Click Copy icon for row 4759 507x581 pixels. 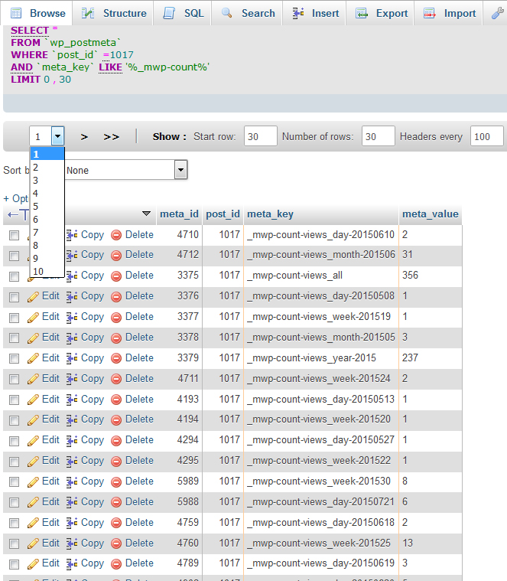coord(72,523)
